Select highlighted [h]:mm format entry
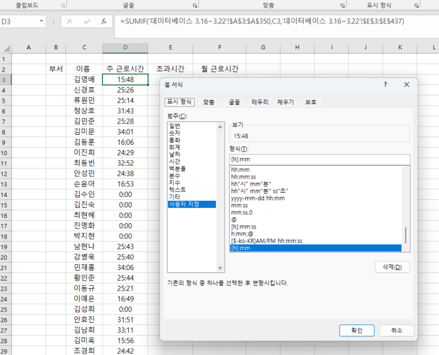 [316, 248]
